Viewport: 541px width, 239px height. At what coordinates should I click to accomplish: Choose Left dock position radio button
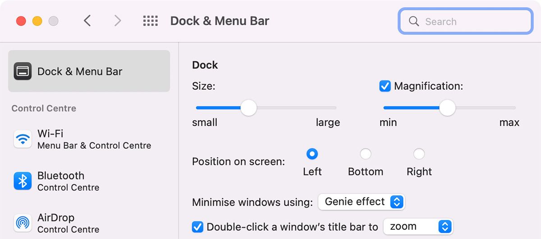coord(312,154)
